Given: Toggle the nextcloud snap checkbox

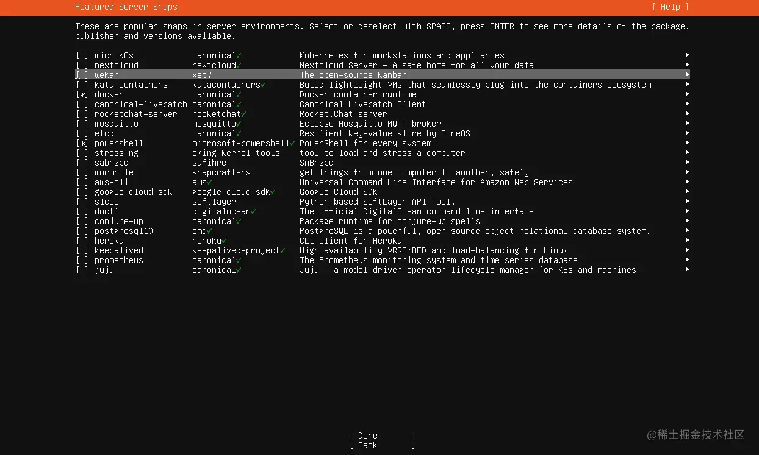Looking at the screenshot, I should coord(82,65).
